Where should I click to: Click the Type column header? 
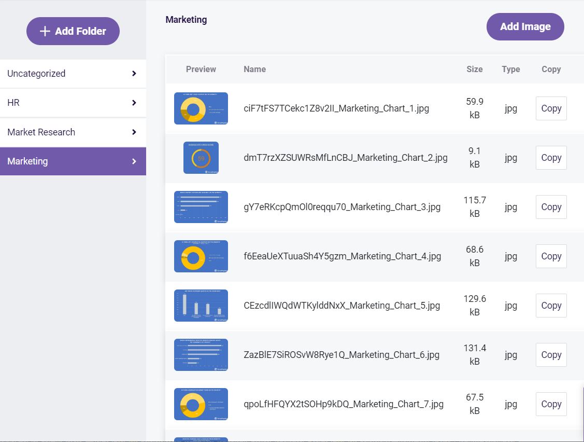point(510,70)
